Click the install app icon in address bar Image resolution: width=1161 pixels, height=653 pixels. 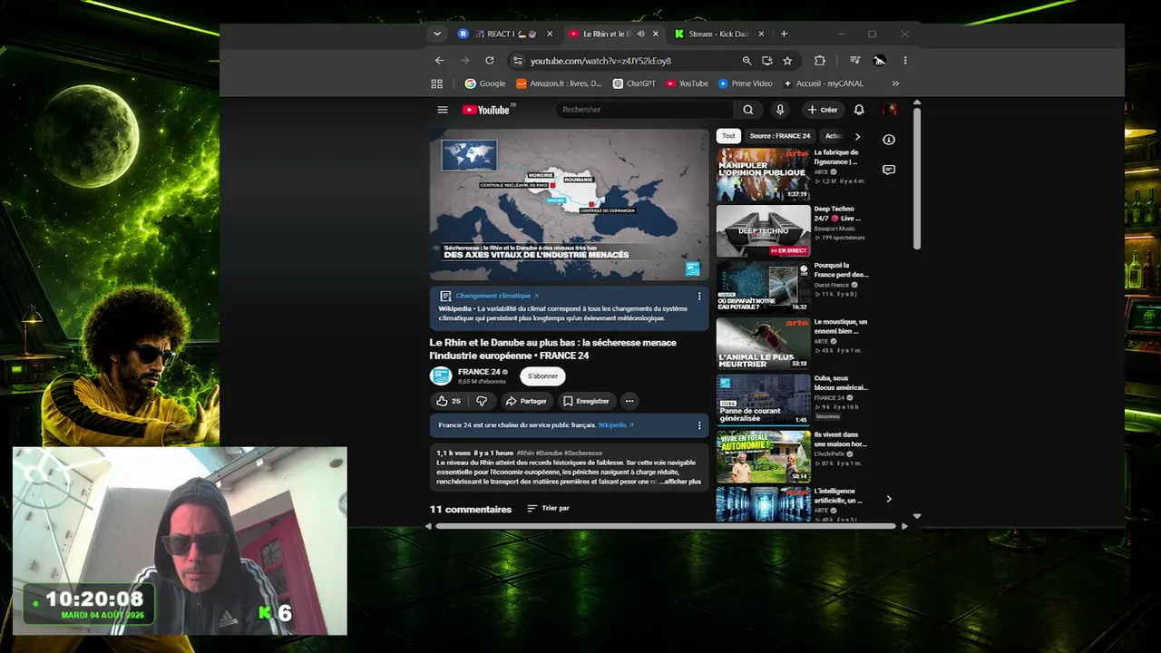[x=767, y=61]
